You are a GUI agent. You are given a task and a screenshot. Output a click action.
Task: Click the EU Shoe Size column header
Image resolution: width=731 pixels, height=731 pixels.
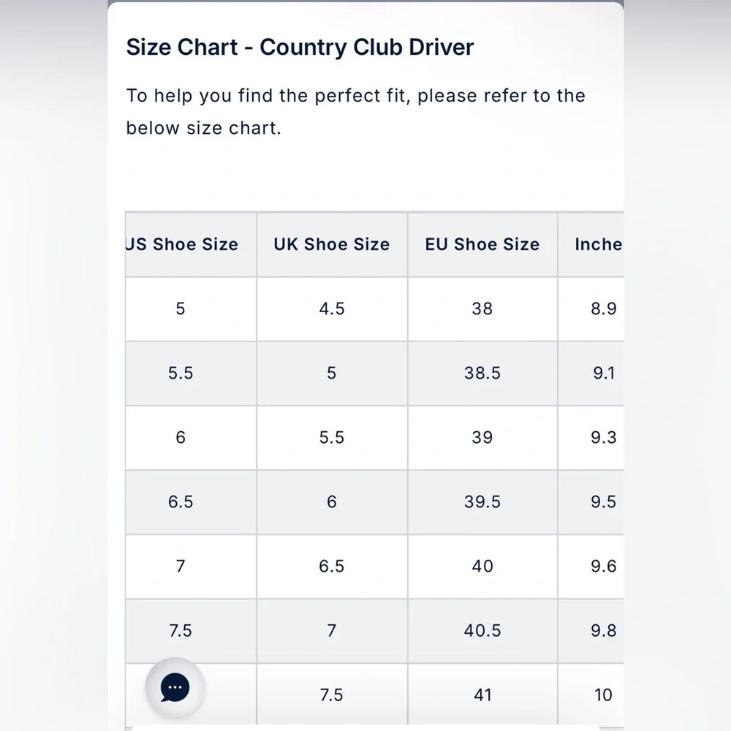tap(482, 244)
